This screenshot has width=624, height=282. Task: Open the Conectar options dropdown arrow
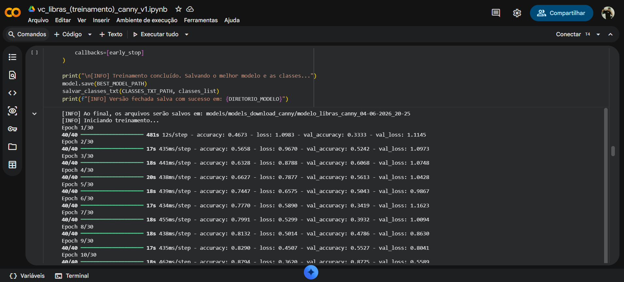(598, 34)
